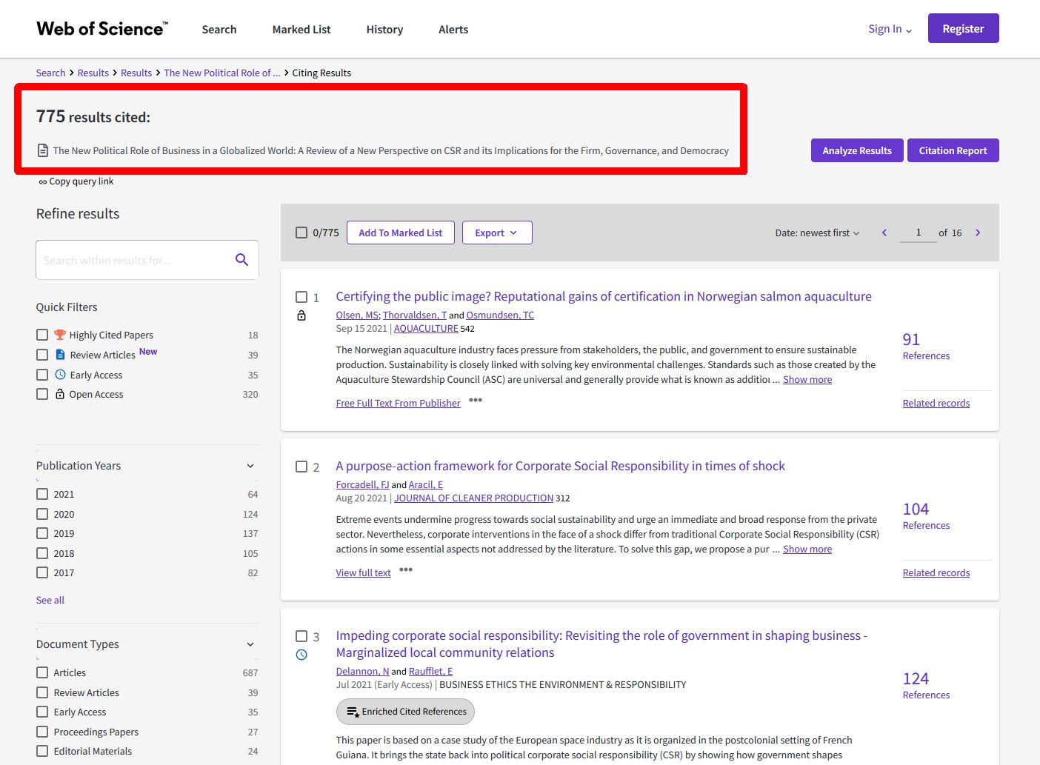This screenshot has height=765, width=1040.
Task: Click the Early Access clock icon in Quick Filters
Action: [61, 375]
